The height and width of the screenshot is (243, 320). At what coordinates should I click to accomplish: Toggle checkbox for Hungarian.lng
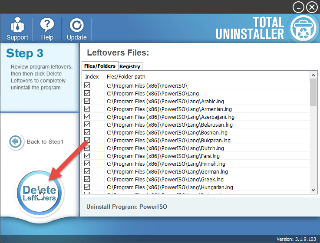click(87, 187)
